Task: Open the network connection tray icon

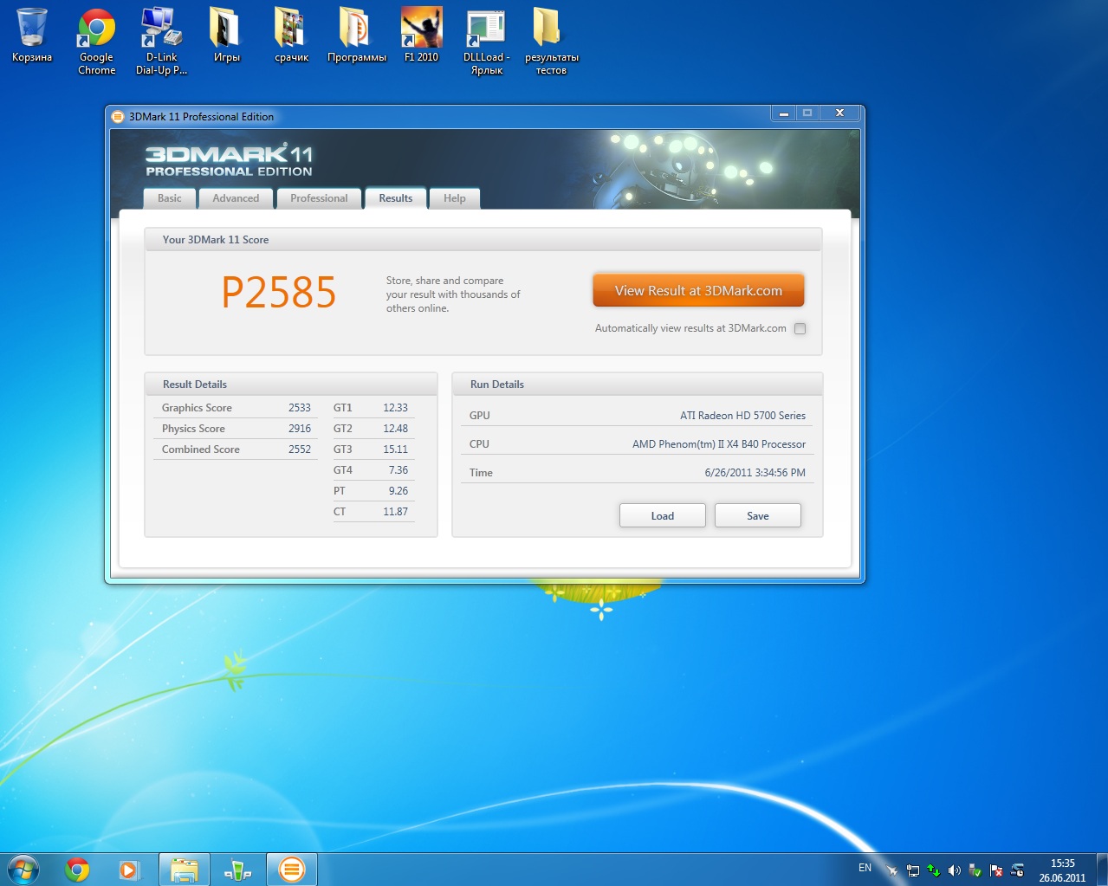Action: tap(912, 870)
